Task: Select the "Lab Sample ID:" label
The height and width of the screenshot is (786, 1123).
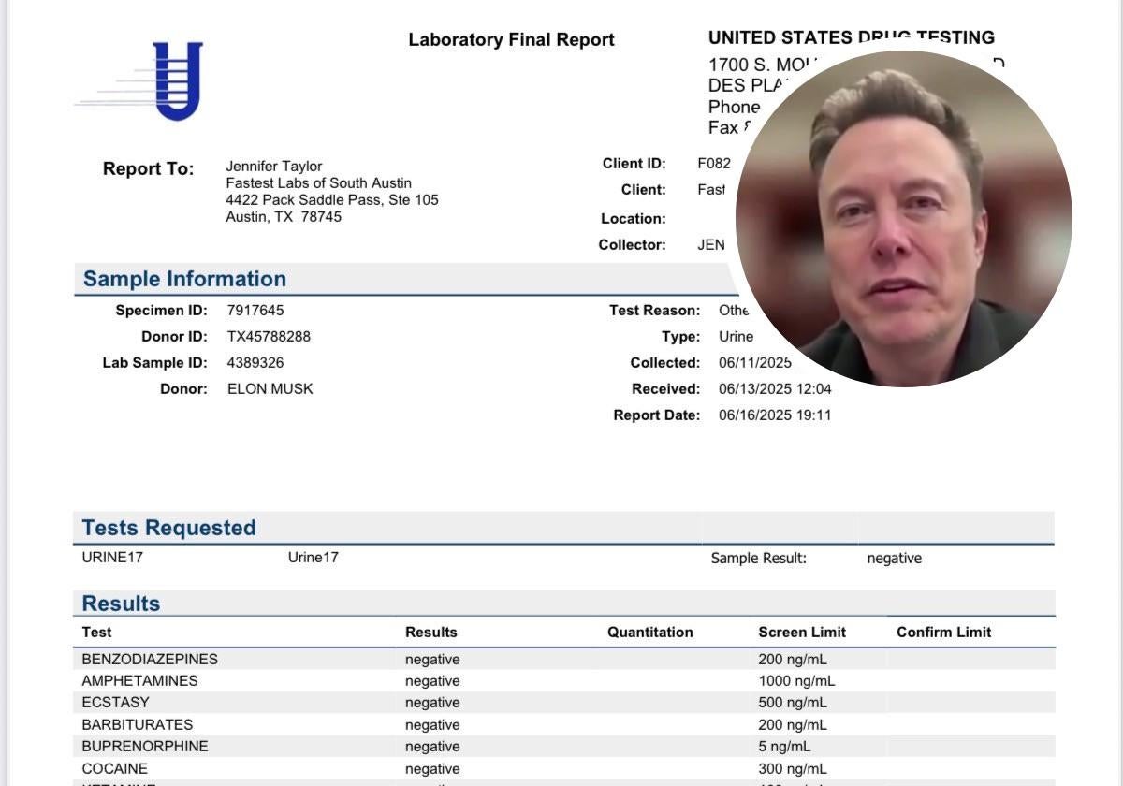Action: coord(155,363)
